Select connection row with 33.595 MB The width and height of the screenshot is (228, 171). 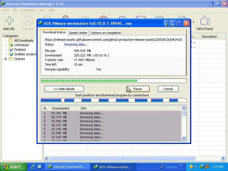[111, 133]
